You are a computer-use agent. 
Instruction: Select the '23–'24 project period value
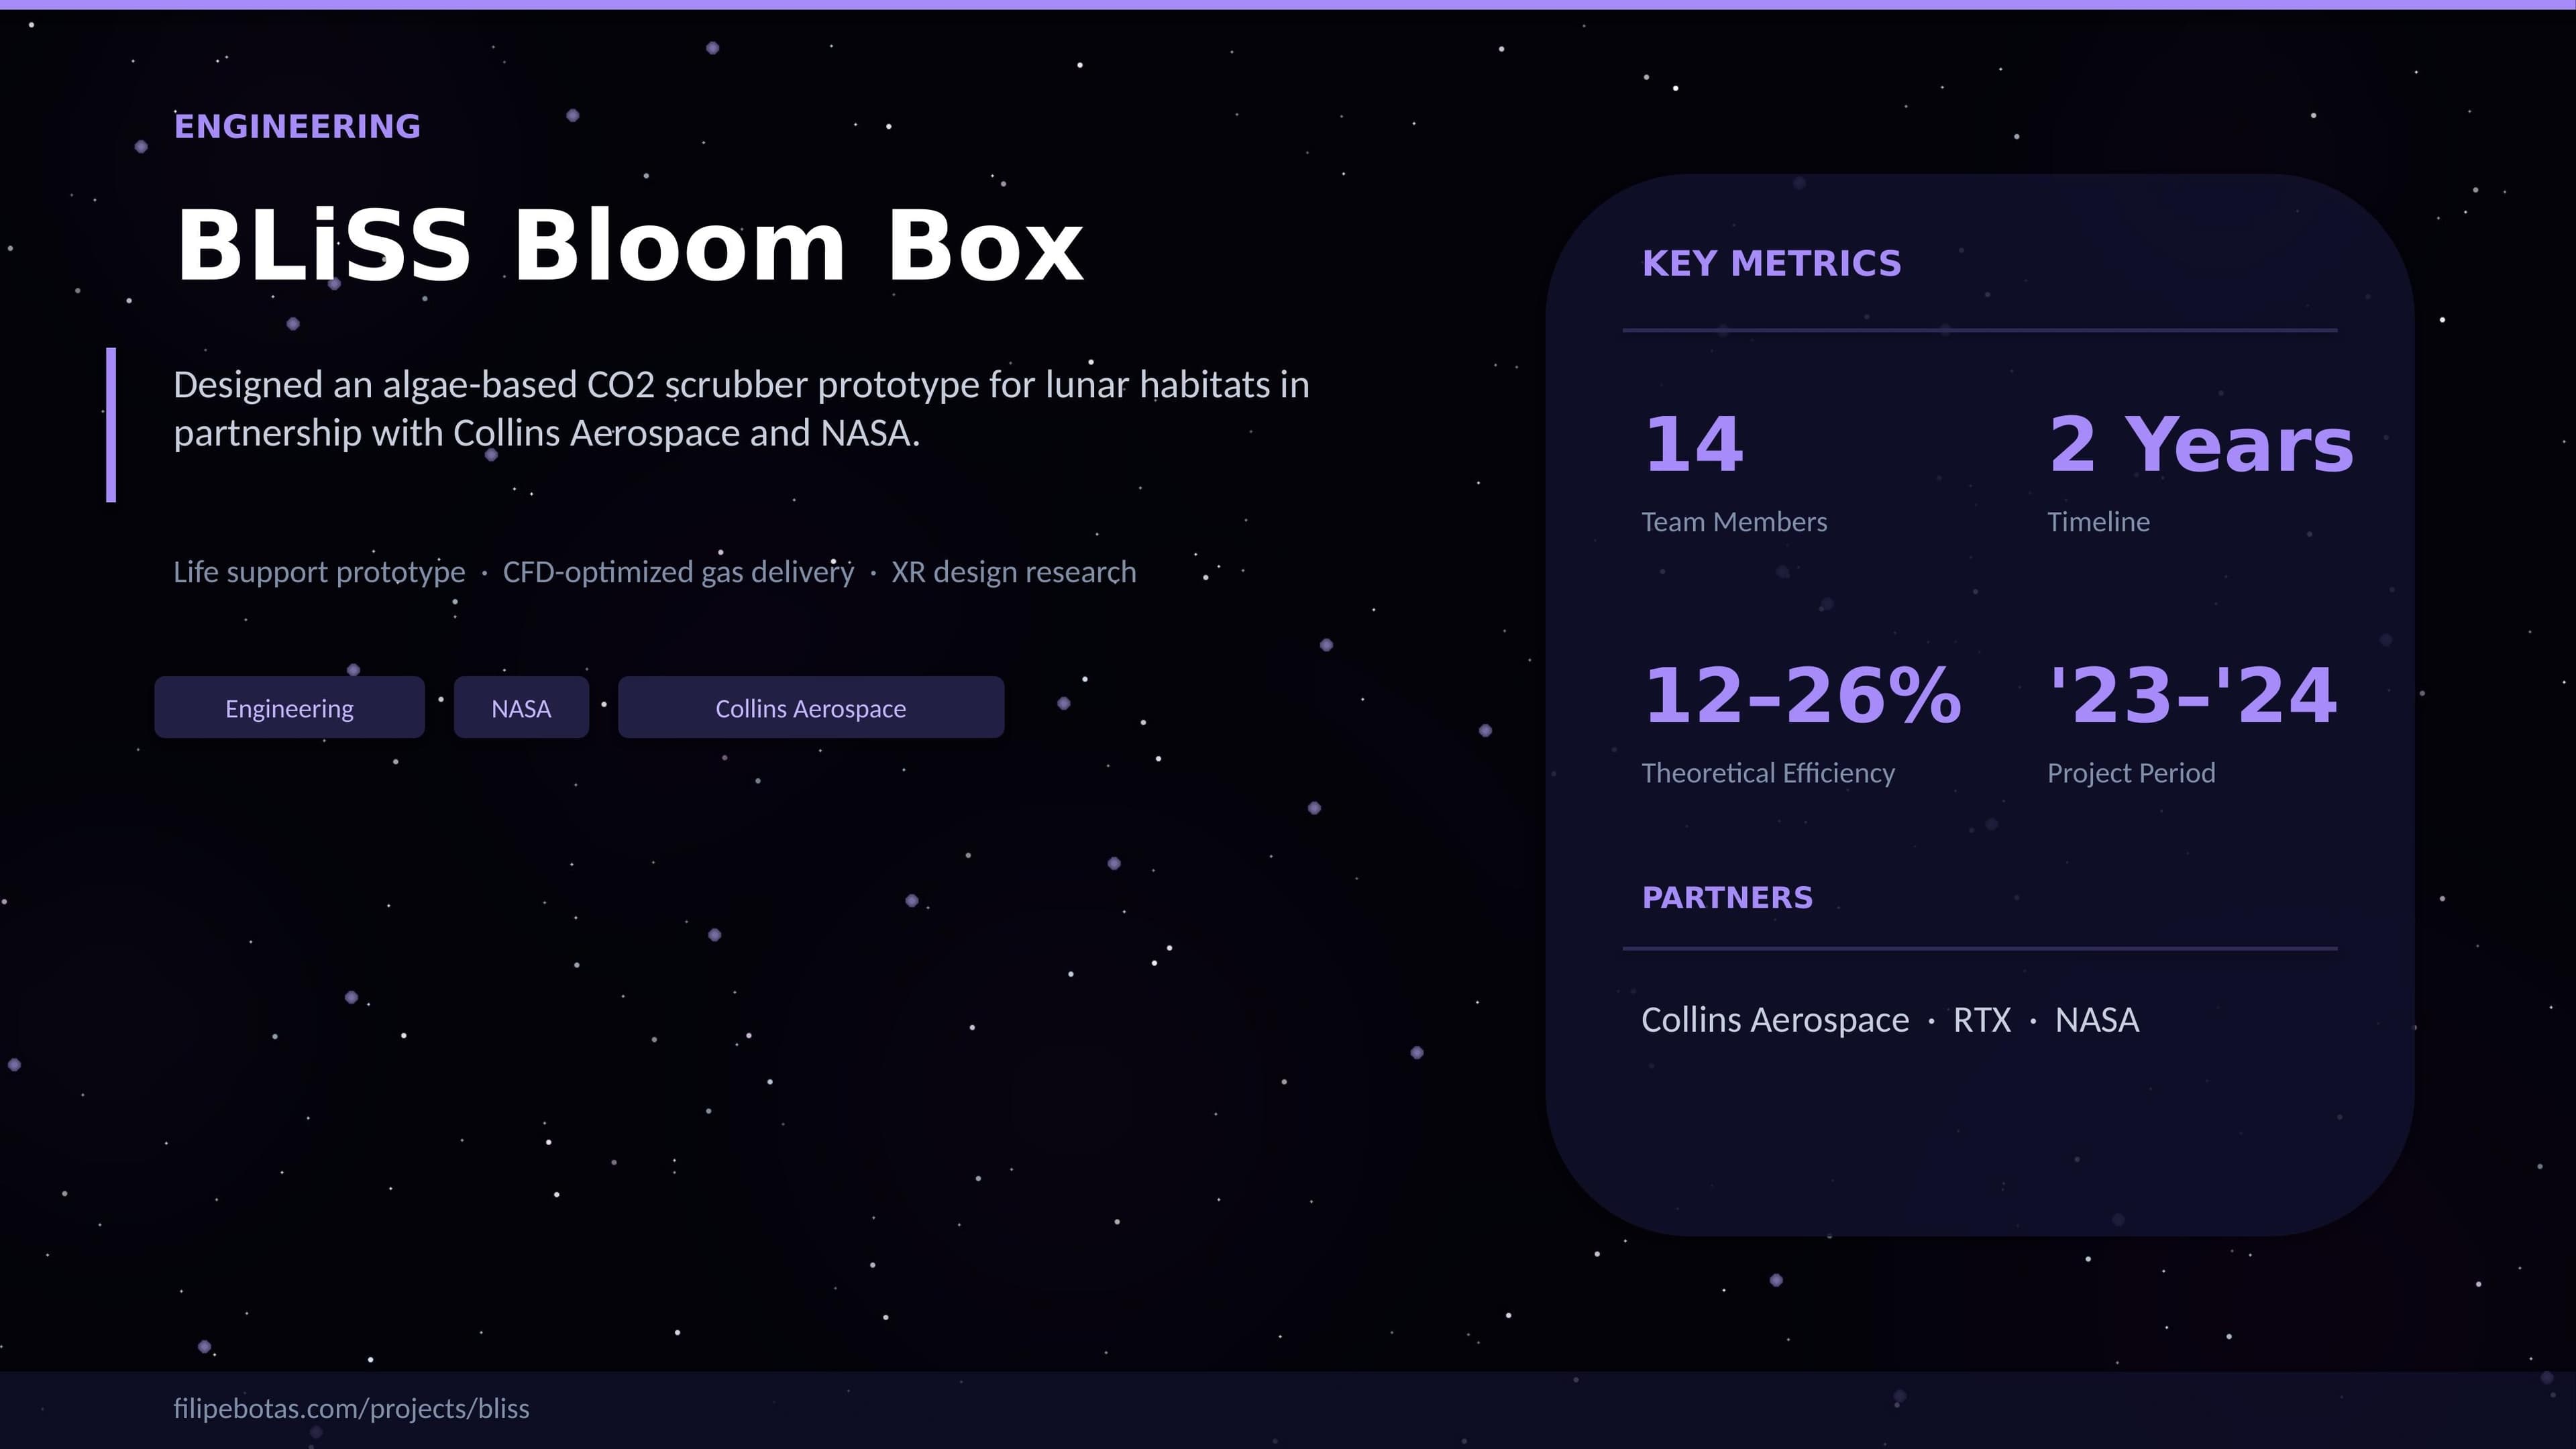click(2192, 696)
